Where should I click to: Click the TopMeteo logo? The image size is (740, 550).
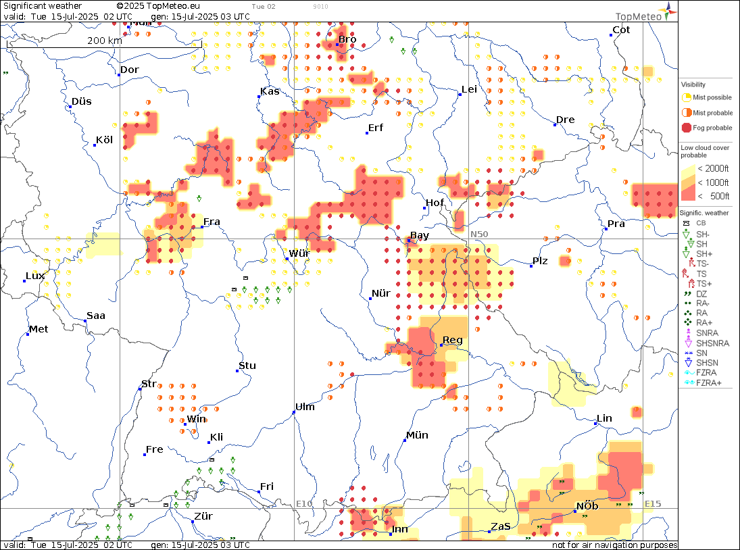click(x=645, y=11)
